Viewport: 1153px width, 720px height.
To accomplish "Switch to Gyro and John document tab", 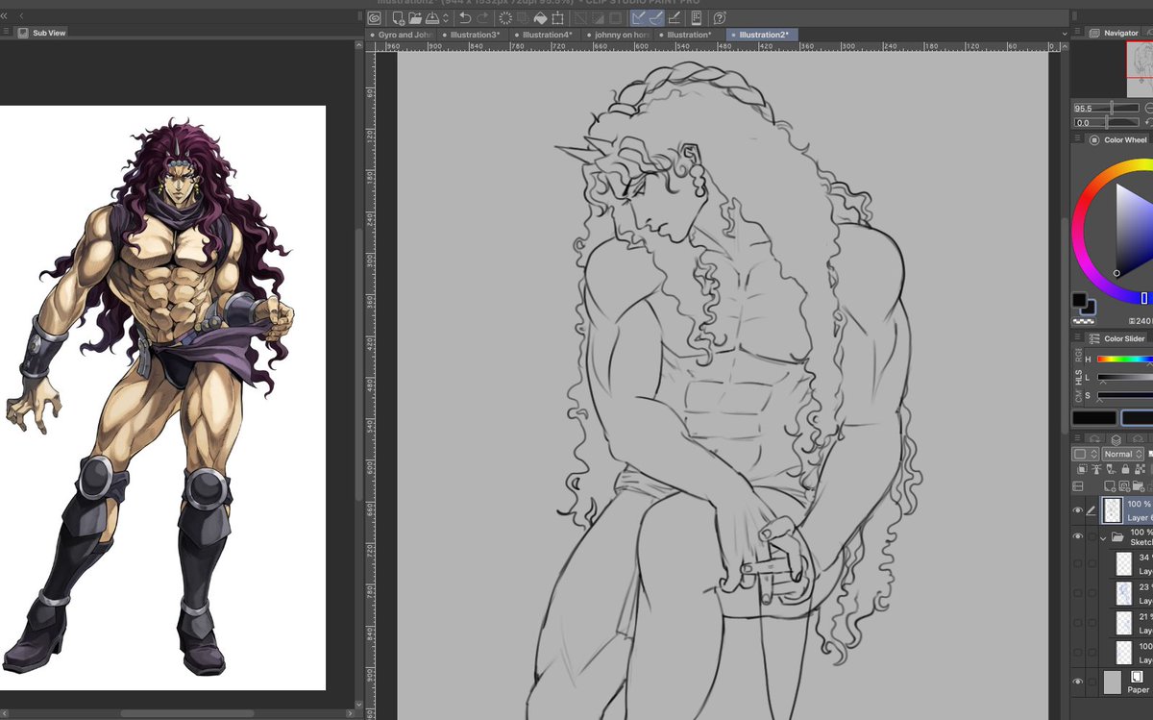I will (402, 35).
